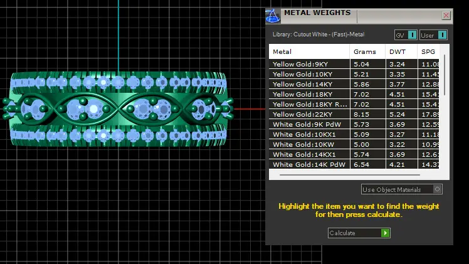Select the Yellow Gold:10KY row
This screenshot has width=469, height=264.
[354, 74]
